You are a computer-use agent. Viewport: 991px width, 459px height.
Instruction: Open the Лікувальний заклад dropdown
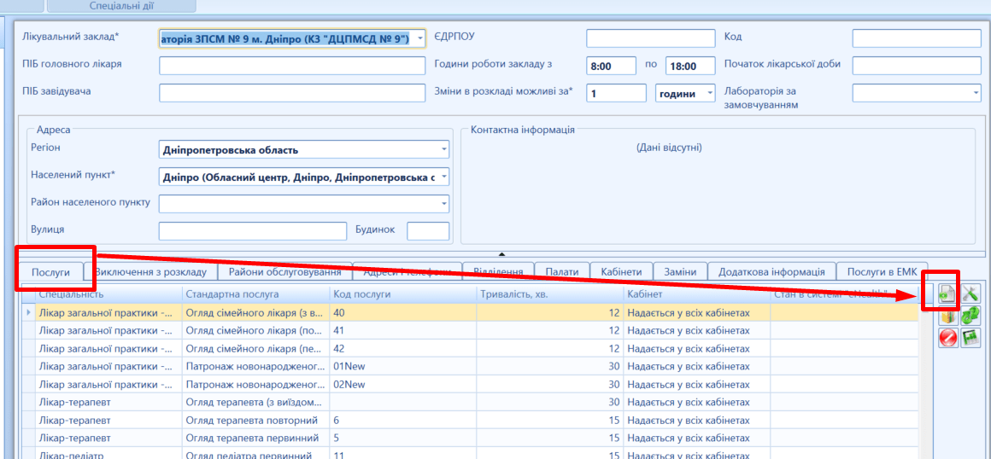click(x=419, y=38)
